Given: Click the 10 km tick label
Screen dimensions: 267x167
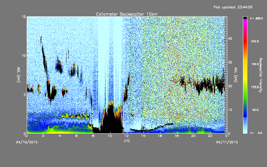Looking at the screenshot, I should click(x=24, y=56).
